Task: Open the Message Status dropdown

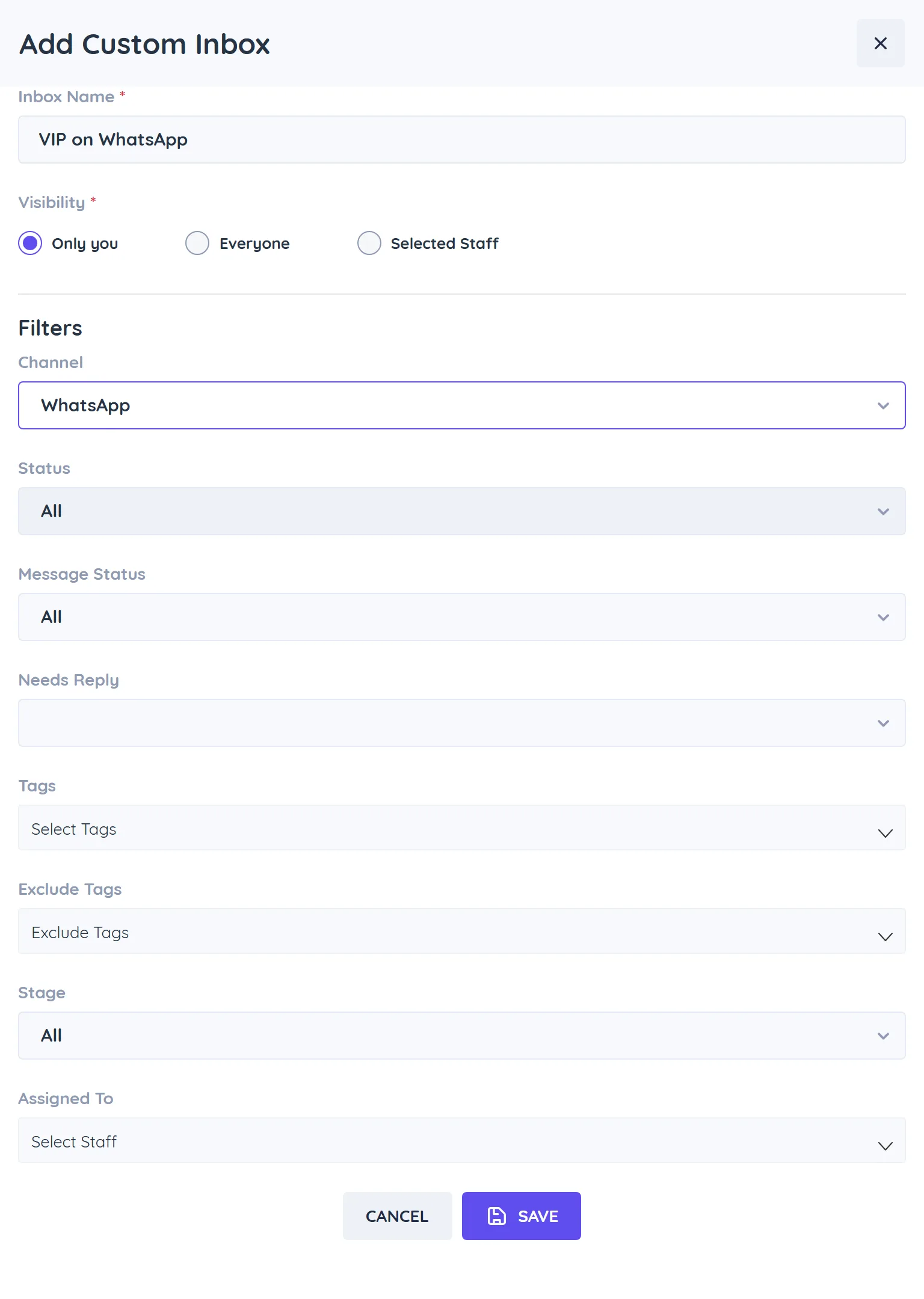Action: [462, 617]
